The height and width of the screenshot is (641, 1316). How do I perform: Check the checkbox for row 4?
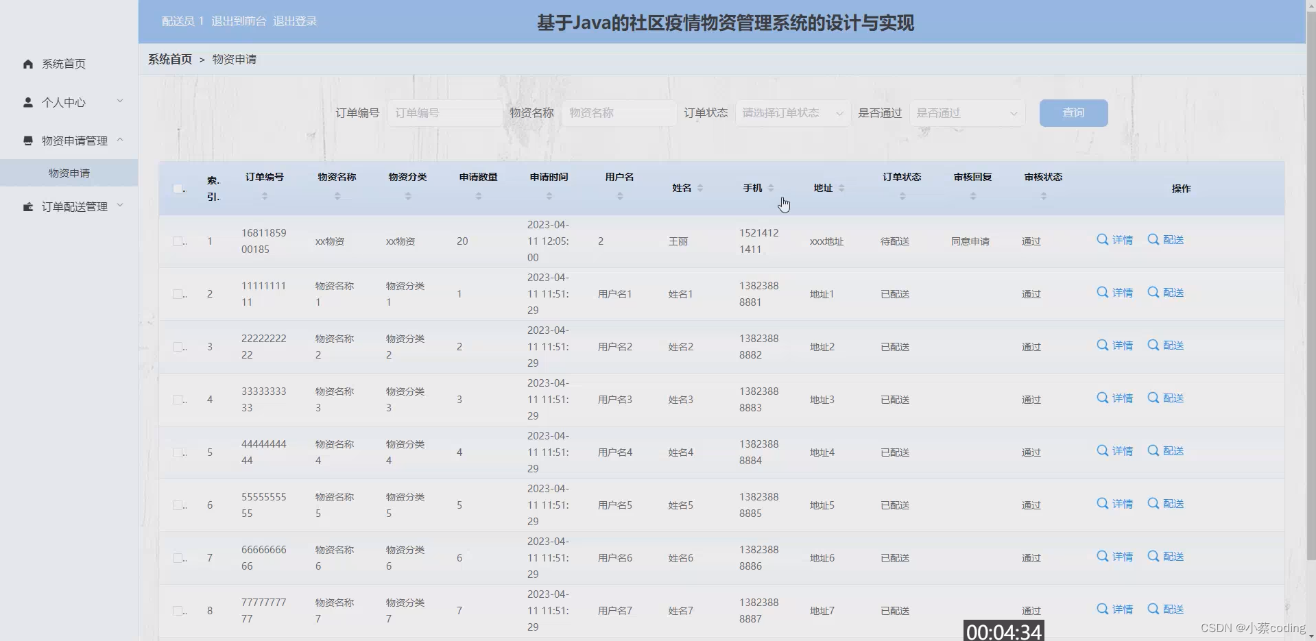tap(178, 400)
